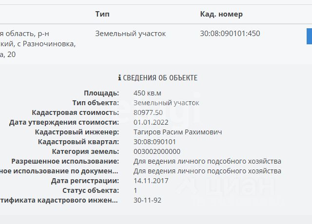Click the 450 кв.м area value
312x224 pixels.
click(147, 93)
